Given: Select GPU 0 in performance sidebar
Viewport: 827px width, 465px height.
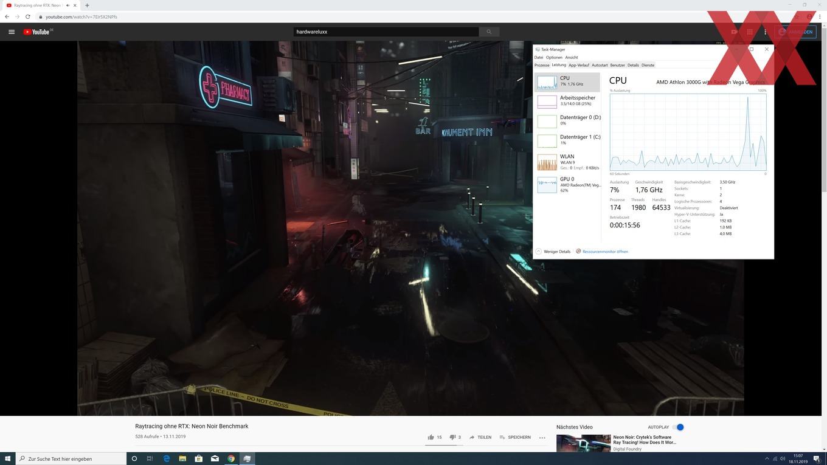Looking at the screenshot, I should (567, 185).
